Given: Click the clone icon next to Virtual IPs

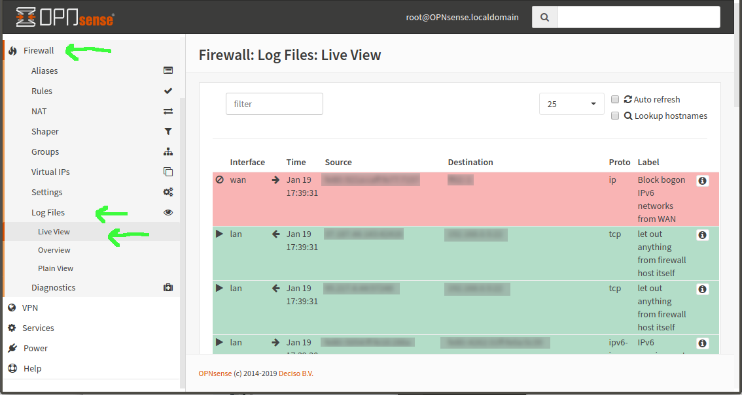Looking at the screenshot, I should 168,172.
